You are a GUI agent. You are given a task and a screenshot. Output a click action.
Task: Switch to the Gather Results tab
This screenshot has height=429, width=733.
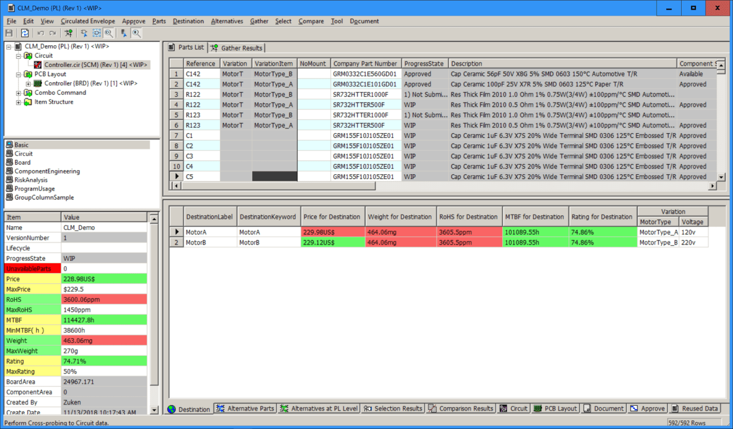pos(237,48)
